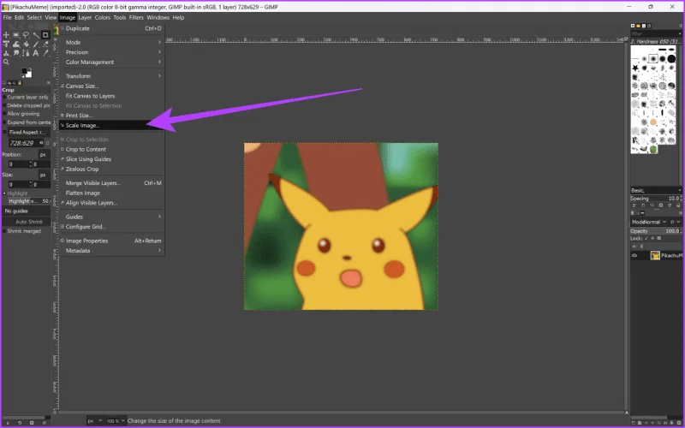Select the Bucket Fill tool
The image size is (685, 428).
27,45
